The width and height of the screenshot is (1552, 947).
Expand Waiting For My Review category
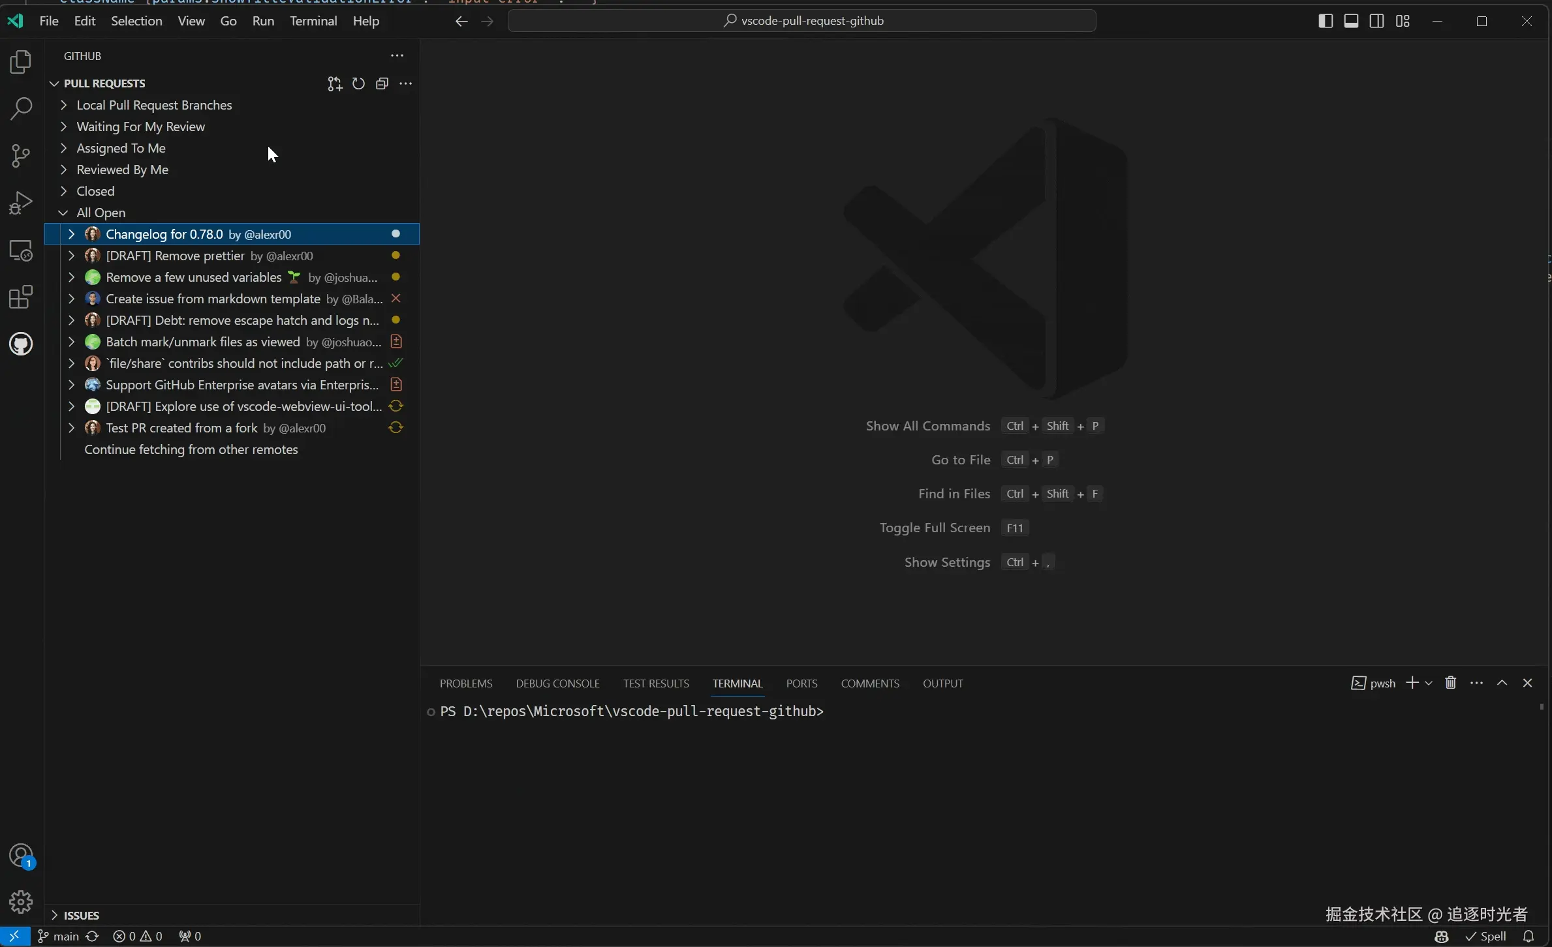pyautogui.click(x=140, y=127)
